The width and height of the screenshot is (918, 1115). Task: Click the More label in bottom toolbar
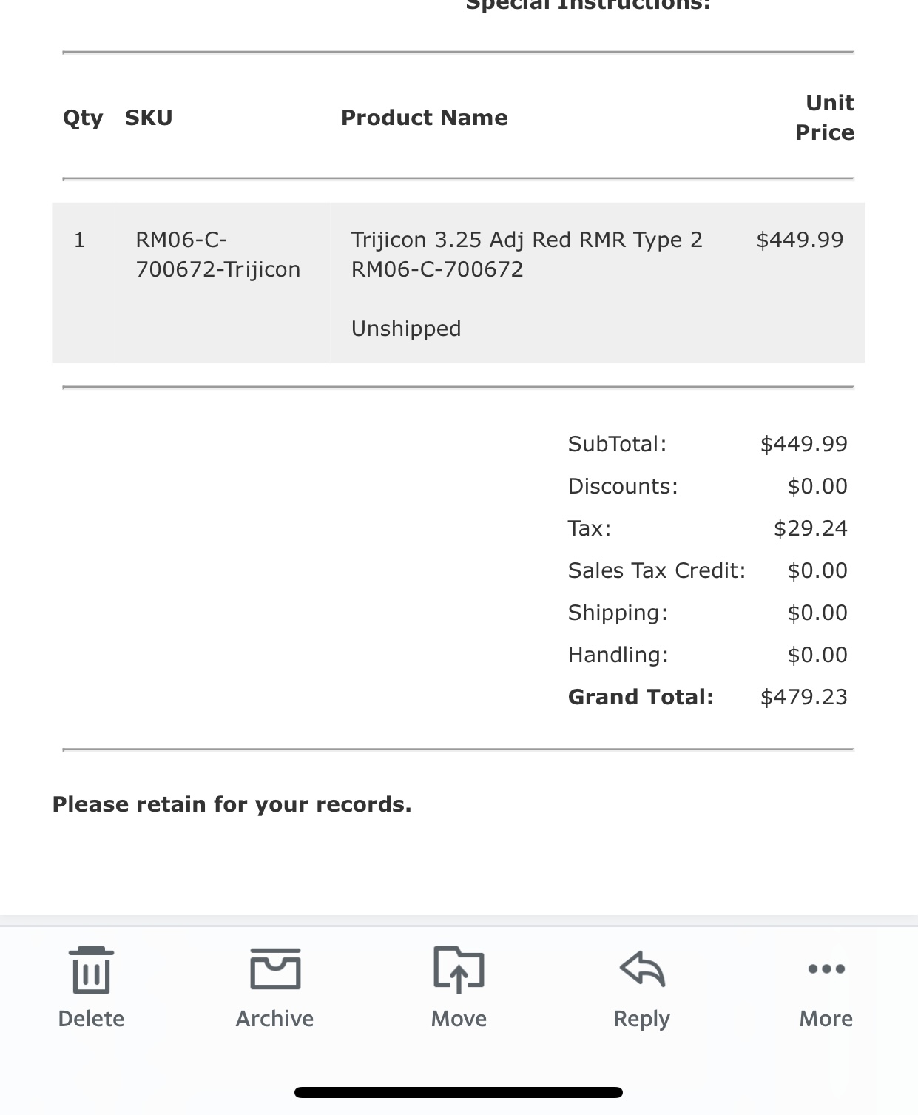point(826,1019)
